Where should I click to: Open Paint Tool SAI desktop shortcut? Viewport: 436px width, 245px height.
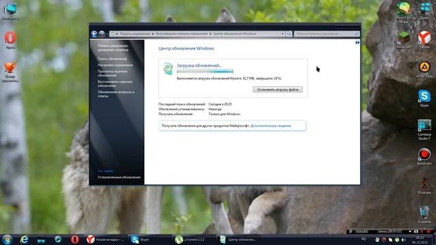click(x=404, y=12)
